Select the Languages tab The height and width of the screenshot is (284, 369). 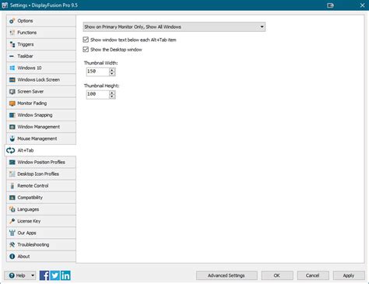41,209
